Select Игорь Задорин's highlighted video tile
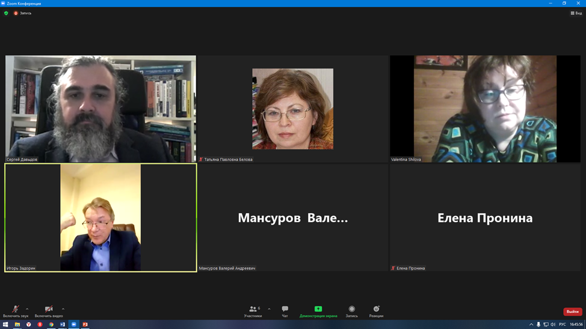 (100, 217)
